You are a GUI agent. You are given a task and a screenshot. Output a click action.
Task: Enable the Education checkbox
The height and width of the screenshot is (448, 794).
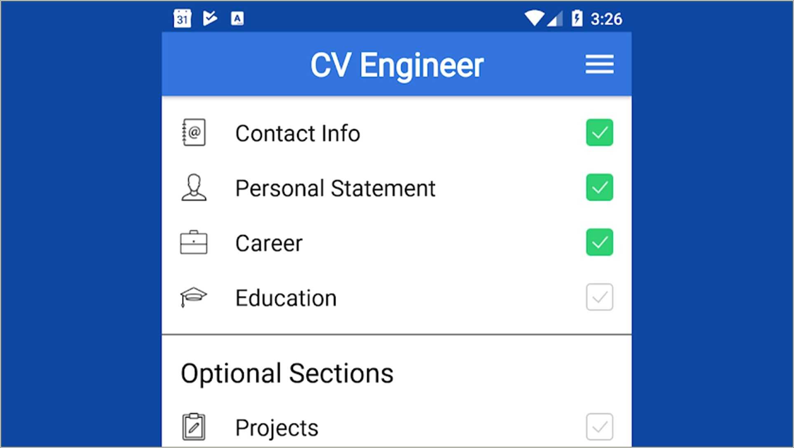pos(599,297)
